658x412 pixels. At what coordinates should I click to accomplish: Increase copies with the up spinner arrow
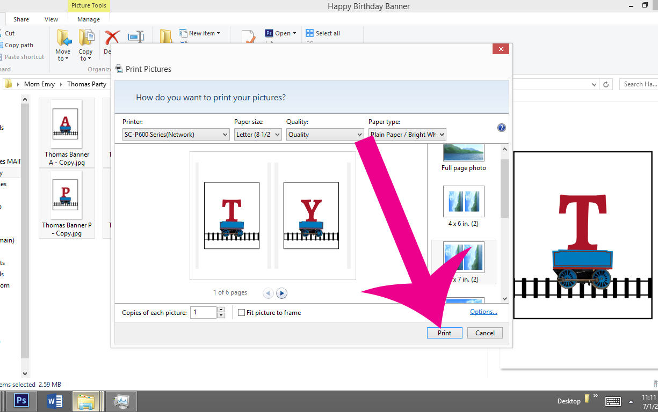click(221, 310)
